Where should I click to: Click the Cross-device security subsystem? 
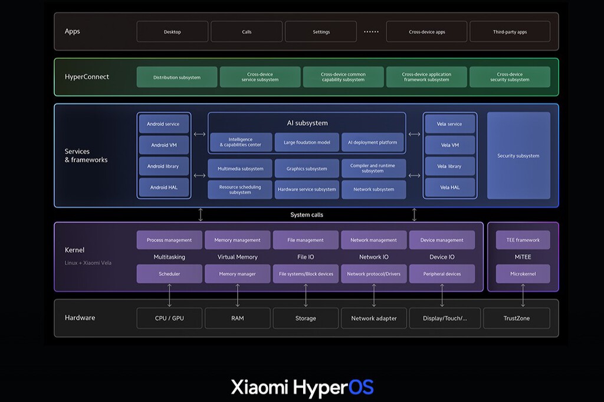coord(510,77)
